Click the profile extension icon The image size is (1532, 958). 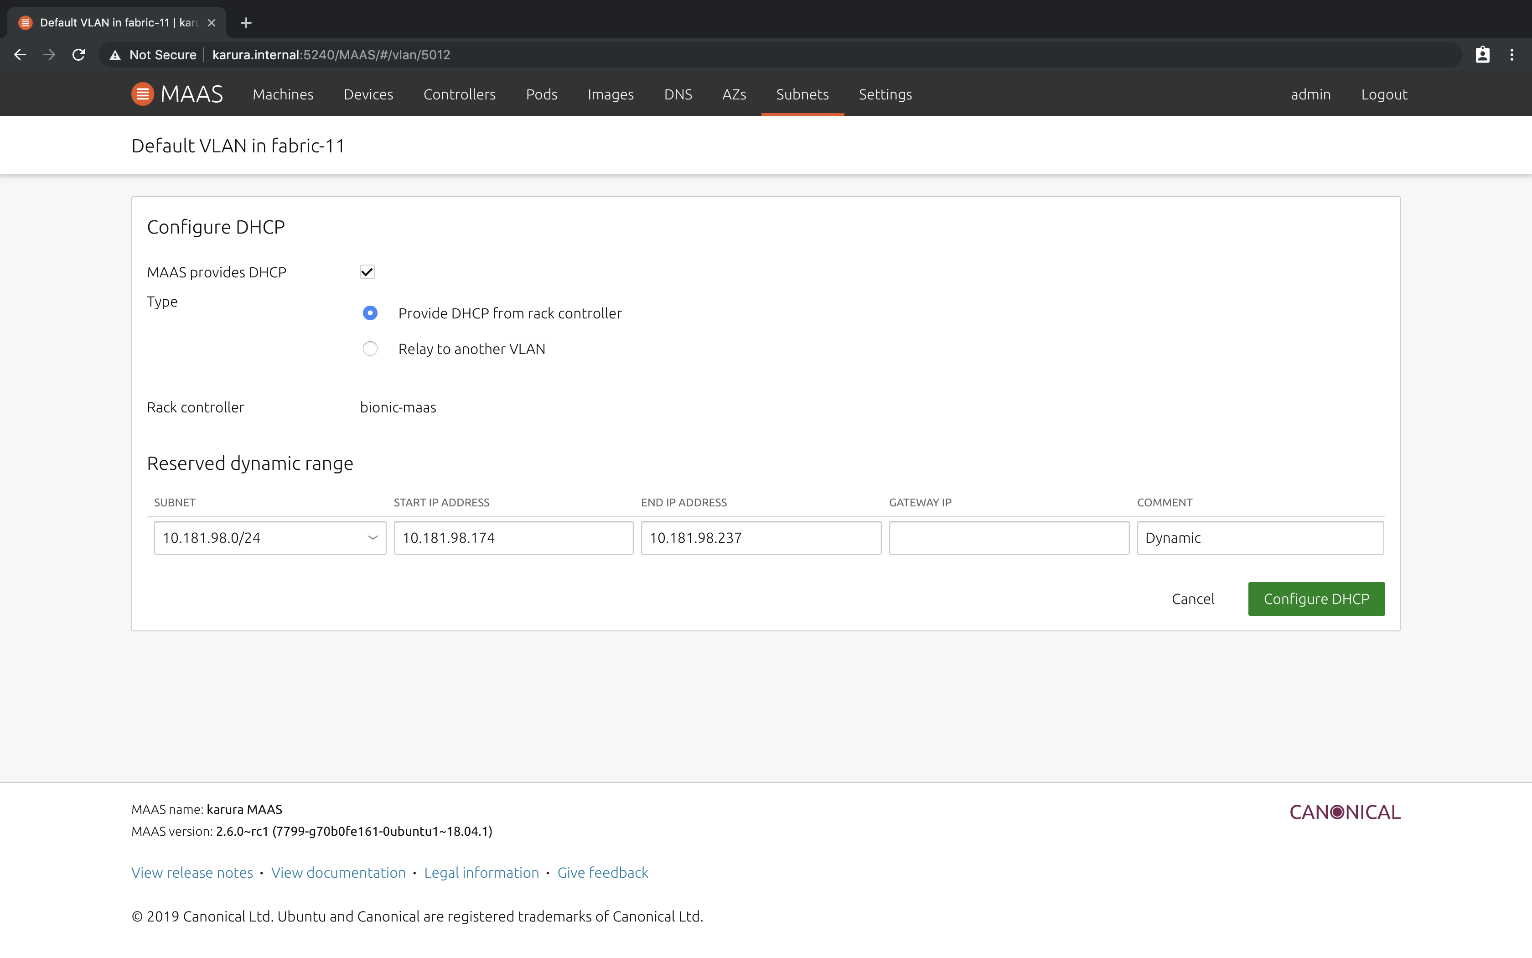coord(1482,55)
